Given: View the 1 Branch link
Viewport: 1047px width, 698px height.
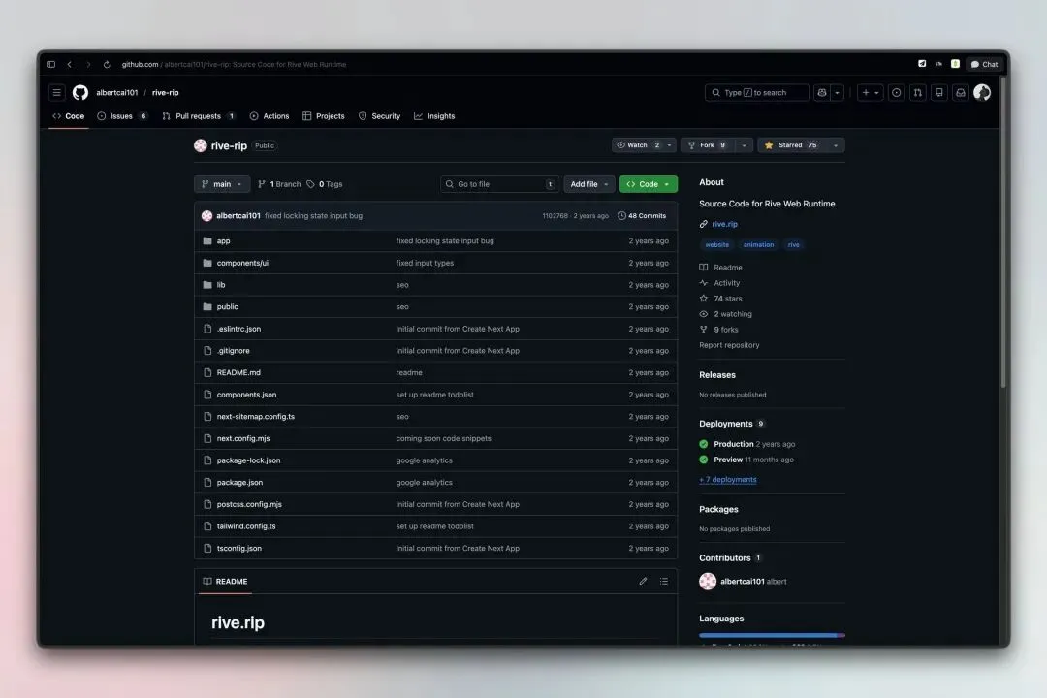Looking at the screenshot, I should point(279,184).
